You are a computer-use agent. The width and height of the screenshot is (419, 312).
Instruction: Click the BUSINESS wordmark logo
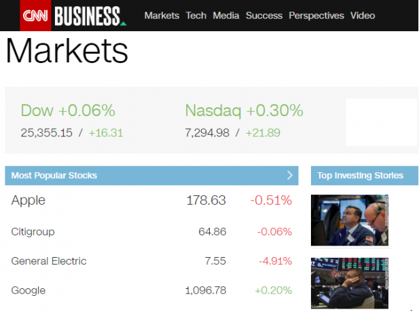click(x=90, y=16)
